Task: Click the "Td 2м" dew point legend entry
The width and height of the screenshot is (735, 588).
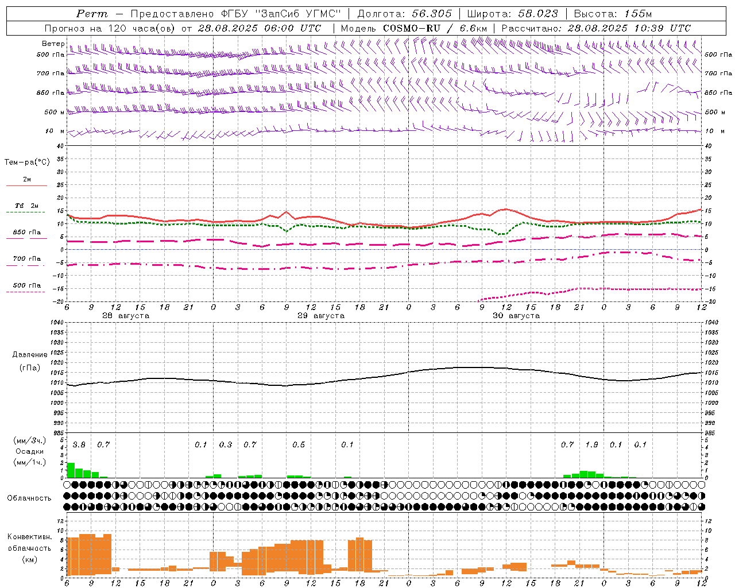Action: pos(27,206)
